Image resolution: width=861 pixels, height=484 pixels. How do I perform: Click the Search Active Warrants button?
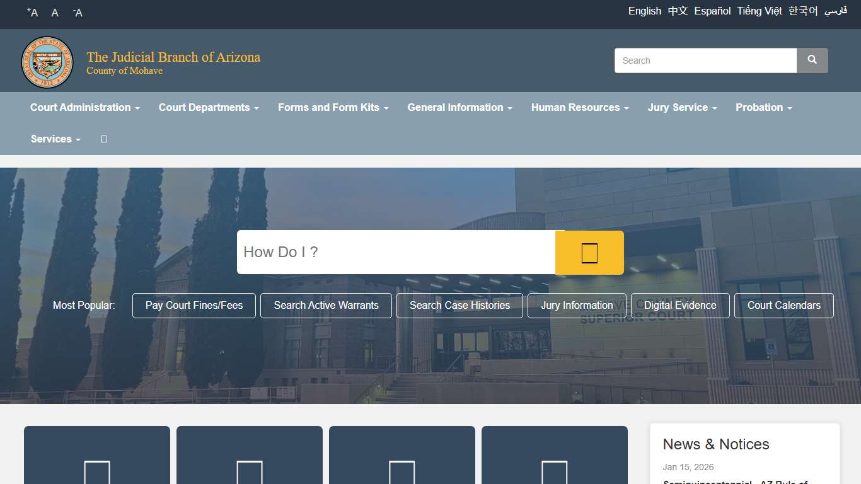(326, 305)
